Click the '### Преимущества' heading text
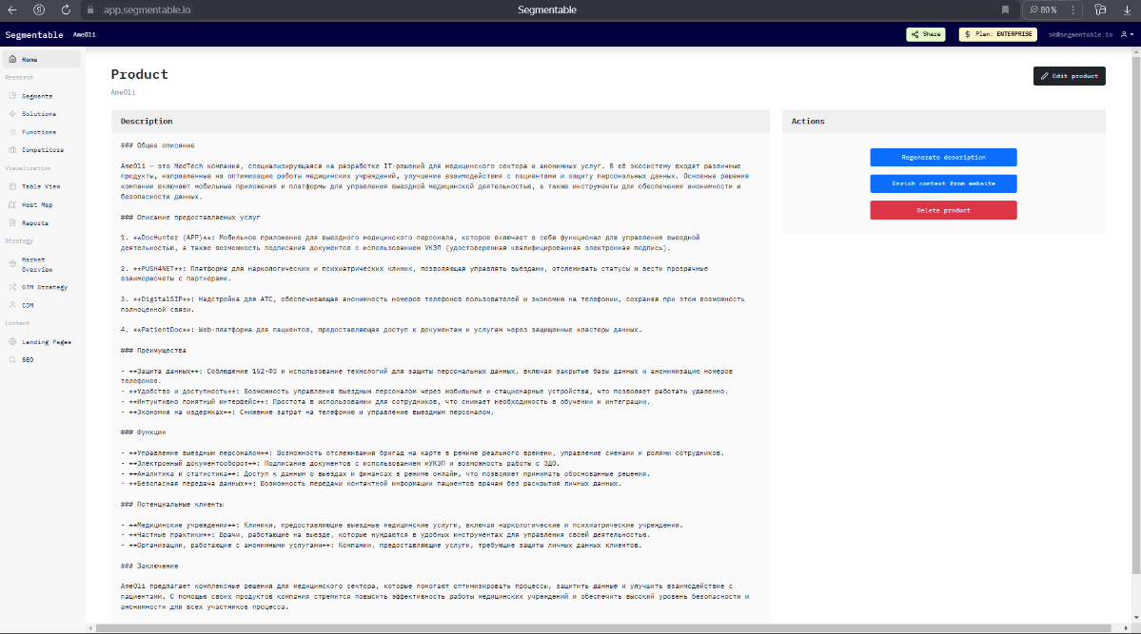This screenshot has width=1141, height=634. click(153, 351)
